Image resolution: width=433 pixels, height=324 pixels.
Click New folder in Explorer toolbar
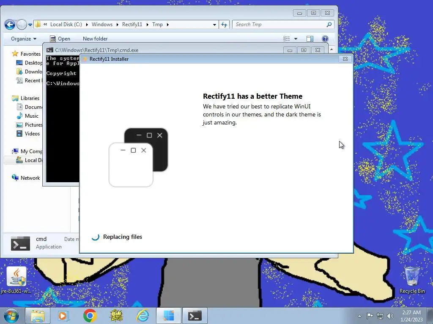pos(95,39)
